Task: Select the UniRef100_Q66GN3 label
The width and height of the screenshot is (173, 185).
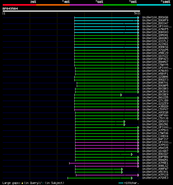Action: pos(155,38)
